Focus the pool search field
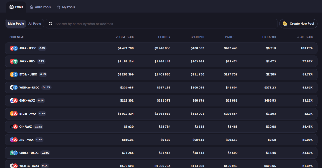 pyautogui.click(x=162, y=24)
